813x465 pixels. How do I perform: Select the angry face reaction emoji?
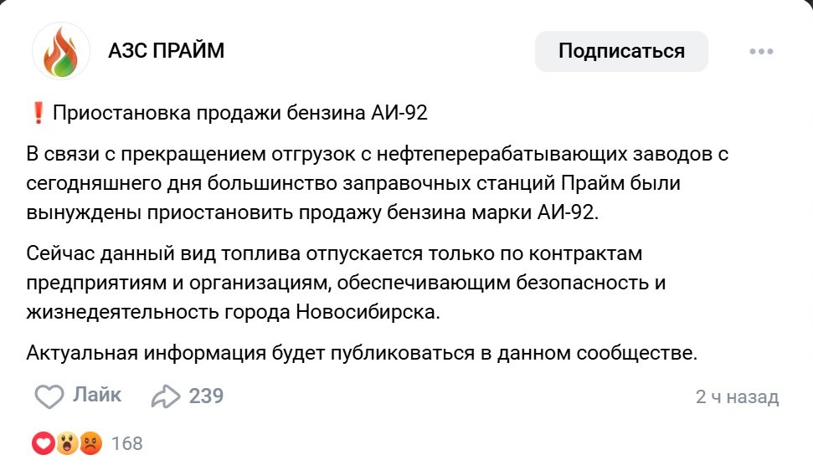tap(90, 443)
